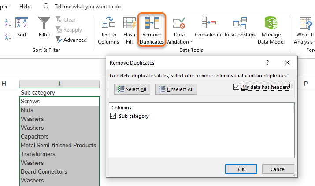This screenshot has height=186, width=315.
Task: Click the Select All button
Action: 132,89
